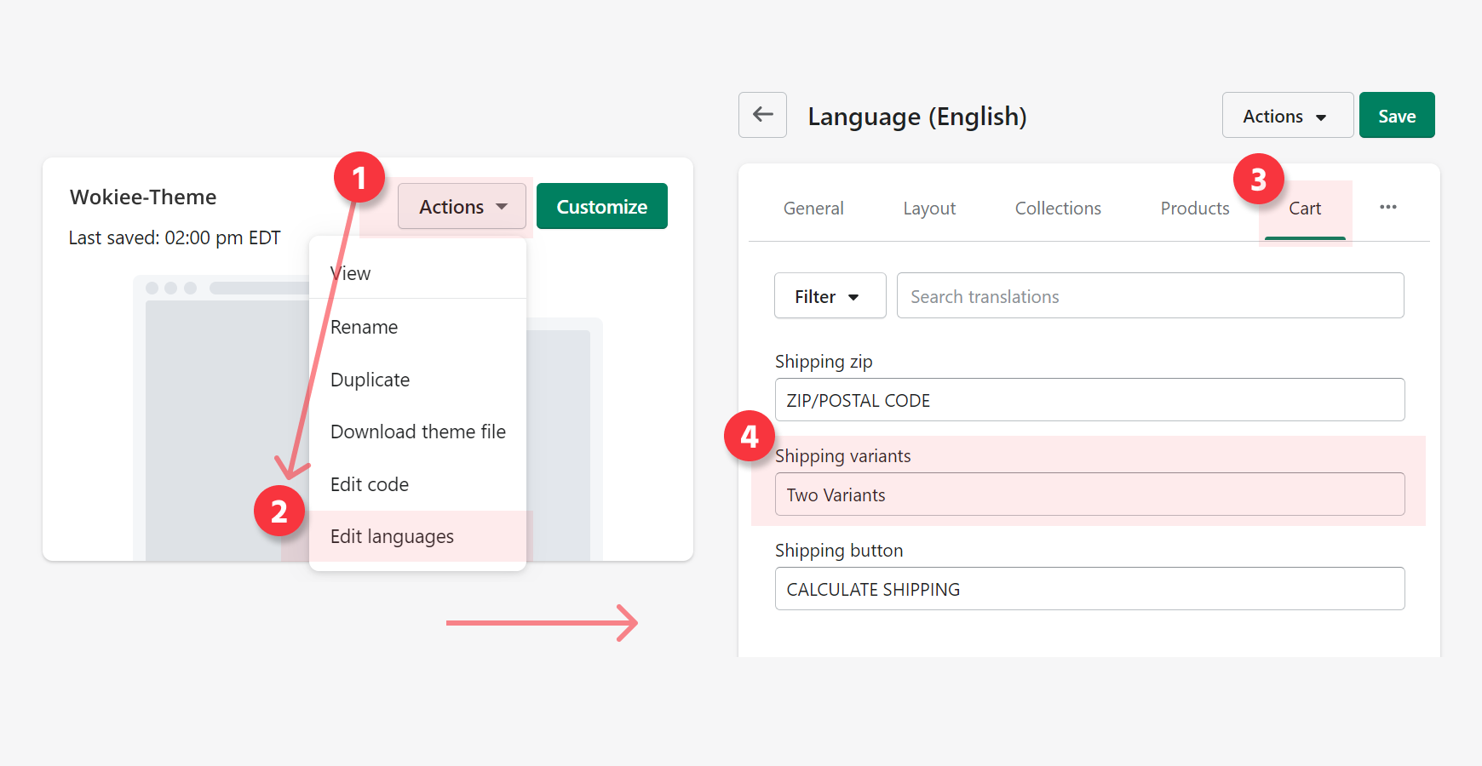Choose Duplicate from the theme menu

tap(370, 380)
